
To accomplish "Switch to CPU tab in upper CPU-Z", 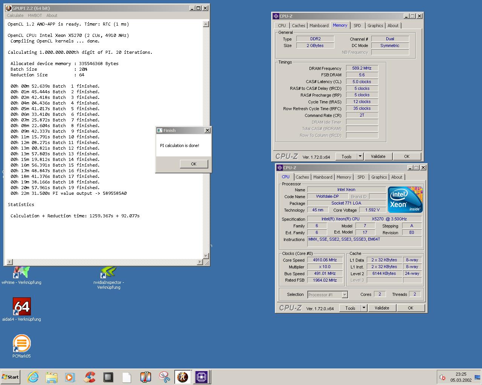I will [282, 26].
